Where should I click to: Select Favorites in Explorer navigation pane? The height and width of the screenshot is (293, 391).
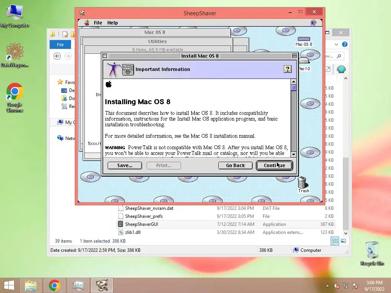pyautogui.click(x=66, y=82)
